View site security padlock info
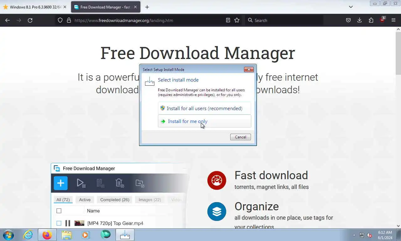This screenshot has height=241, width=401. [x=69, y=20]
